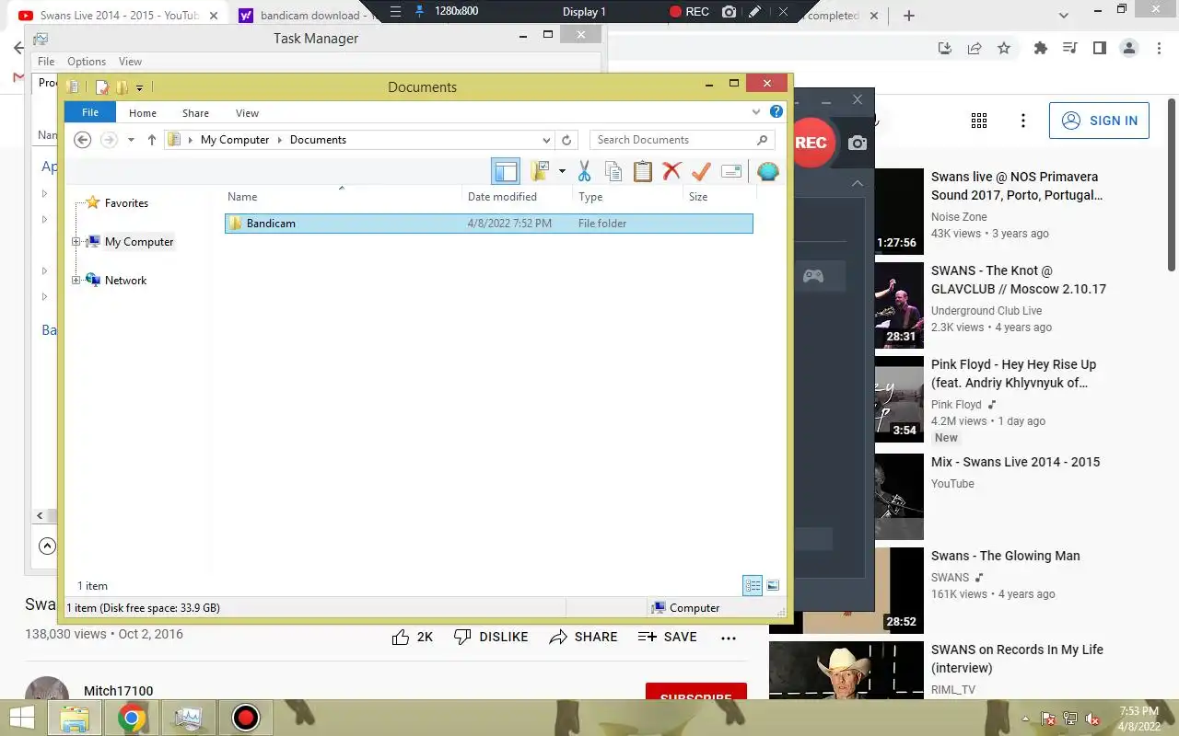Expand address bar history dropdown

(546, 141)
